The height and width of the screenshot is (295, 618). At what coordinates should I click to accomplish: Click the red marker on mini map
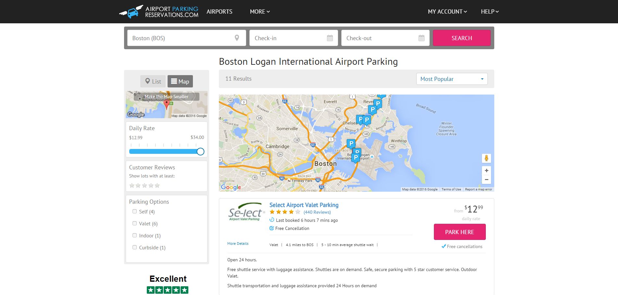167,104
